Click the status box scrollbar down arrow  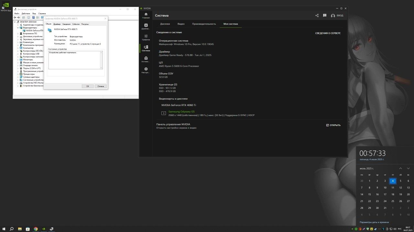pos(101,68)
